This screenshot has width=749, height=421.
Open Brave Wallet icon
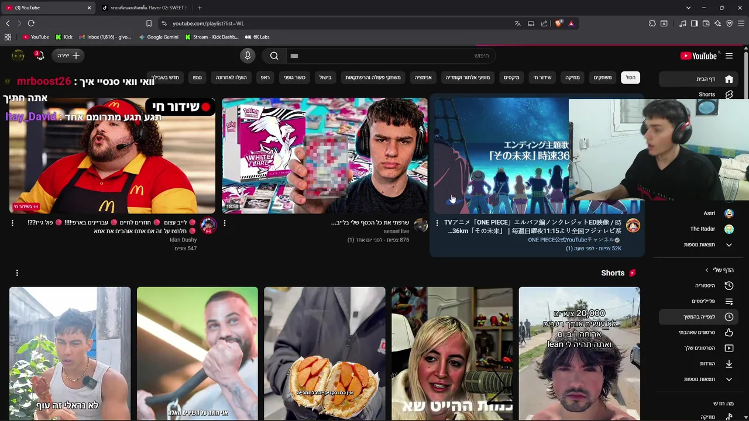tap(706, 23)
